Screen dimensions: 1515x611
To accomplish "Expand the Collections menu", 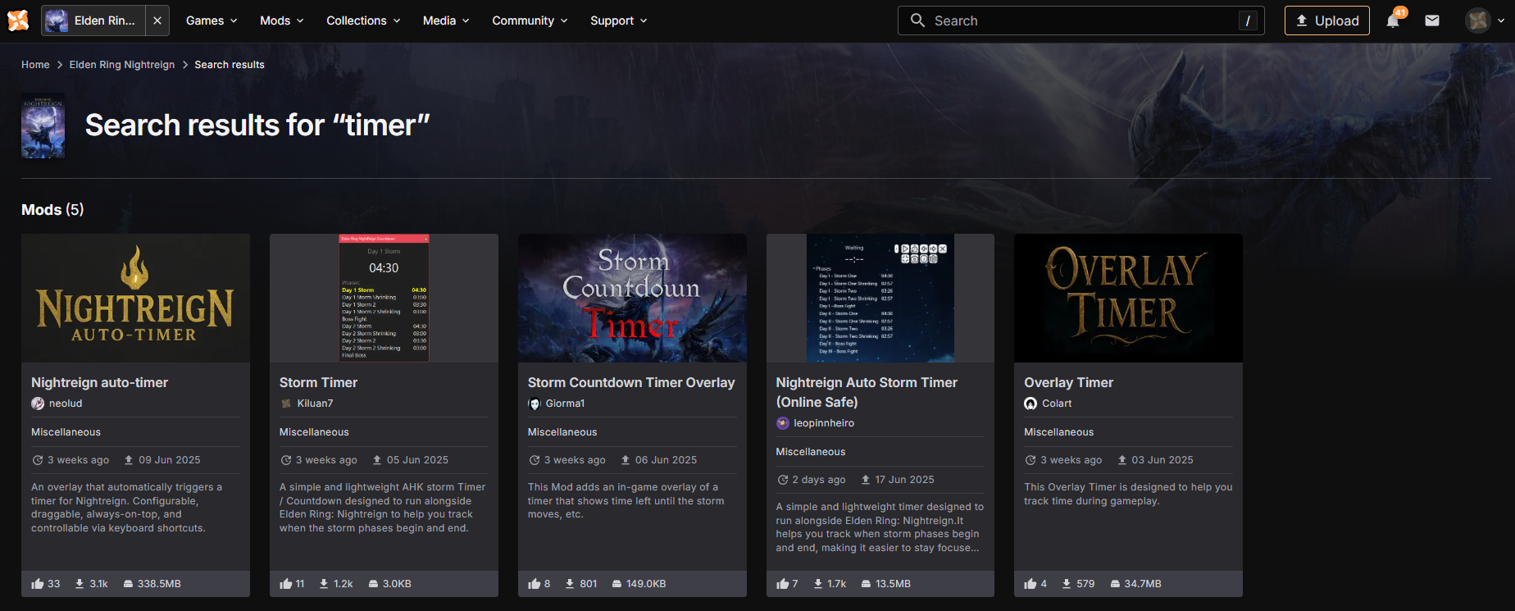I will (x=363, y=21).
